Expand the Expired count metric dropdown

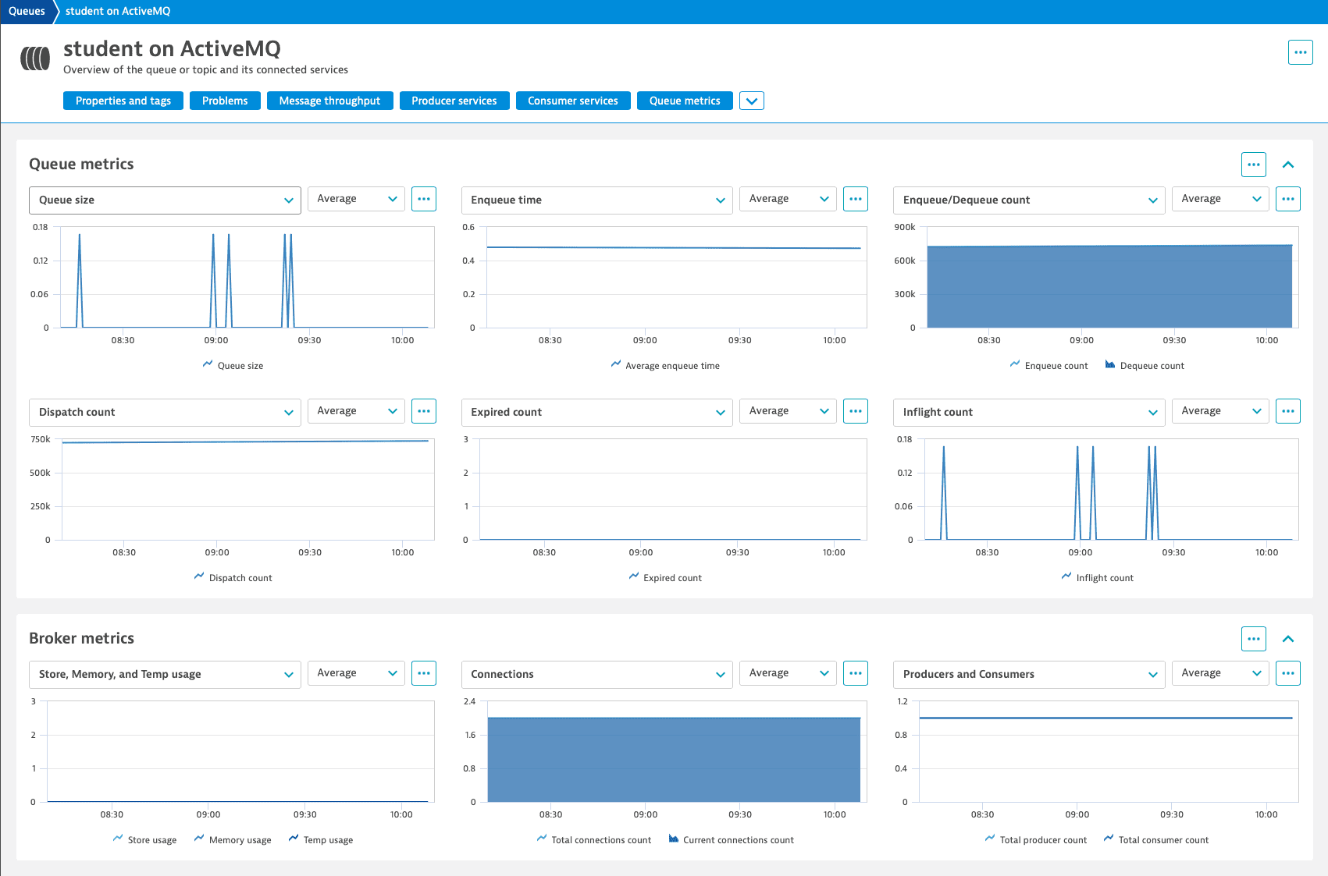pos(596,413)
